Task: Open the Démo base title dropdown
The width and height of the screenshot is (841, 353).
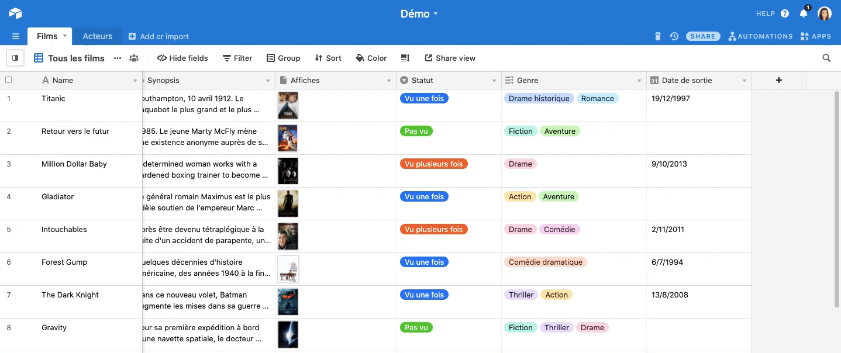Action: click(x=419, y=13)
